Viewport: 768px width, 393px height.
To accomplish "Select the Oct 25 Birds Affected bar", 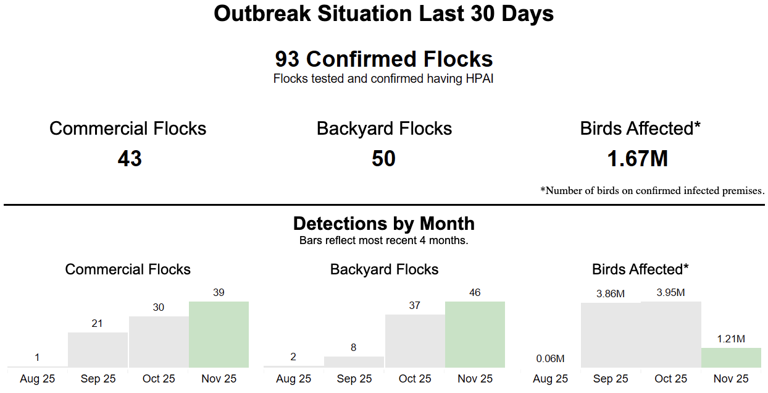I will [x=671, y=334].
